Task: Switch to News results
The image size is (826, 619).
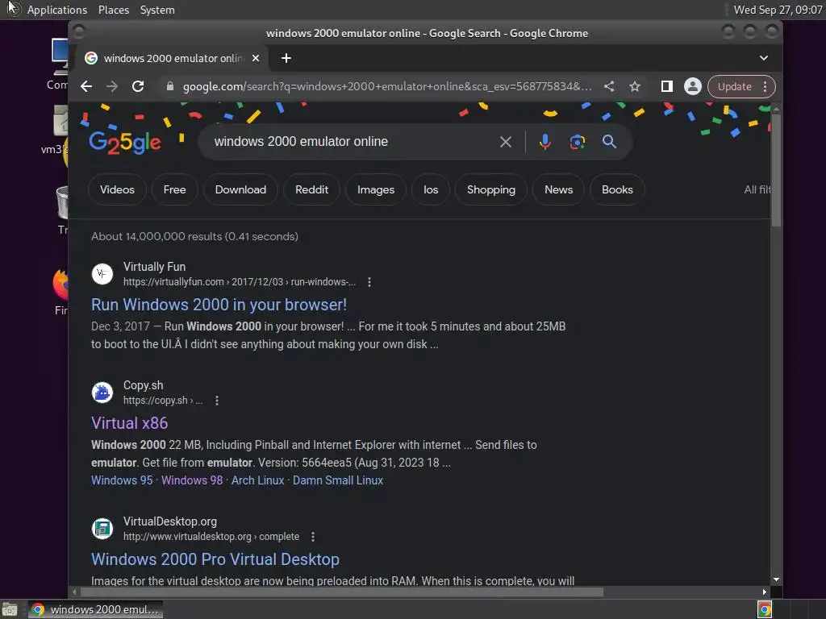Action: pyautogui.click(x=558, y=189)
